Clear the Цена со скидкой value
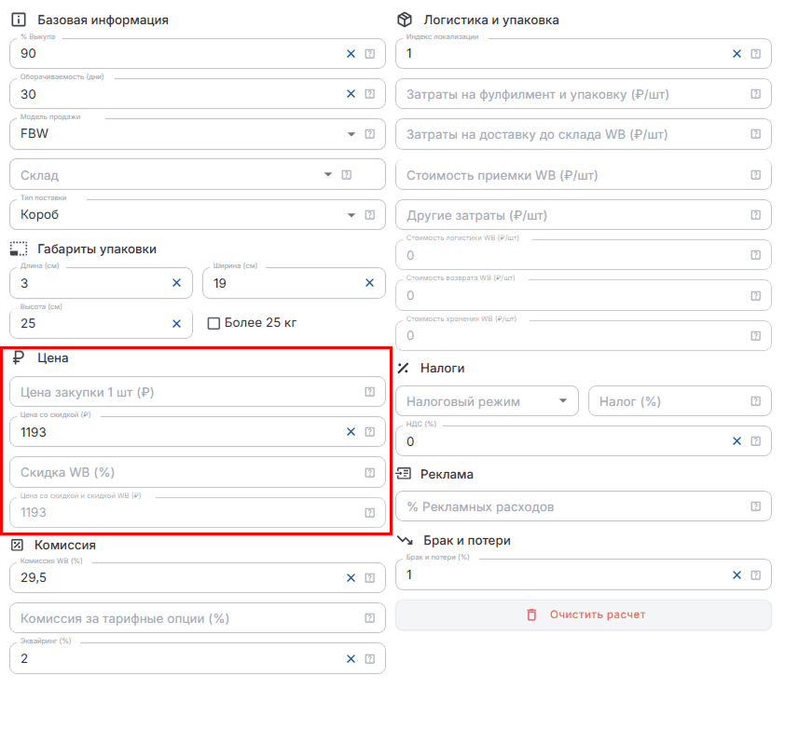Screen dimensions: 785x729 351,431
